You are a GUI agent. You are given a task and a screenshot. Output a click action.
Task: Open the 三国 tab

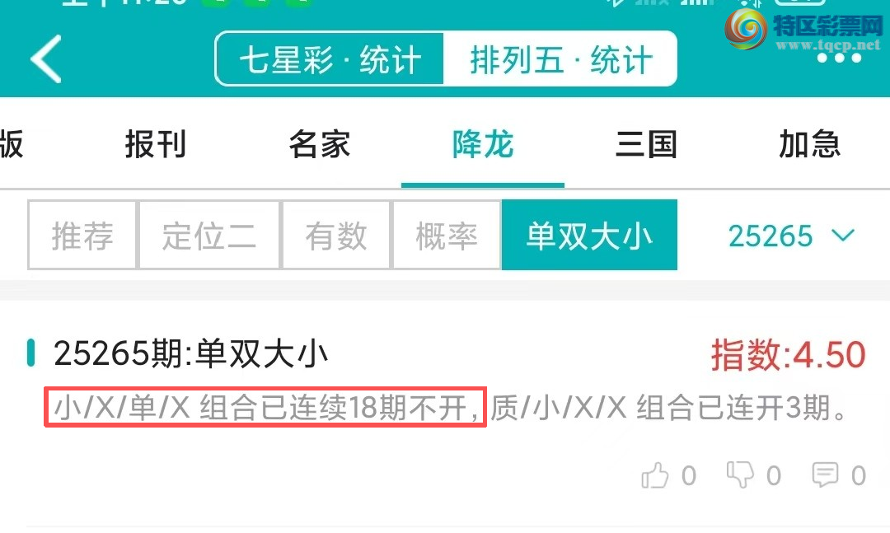[x=646, y=144]
